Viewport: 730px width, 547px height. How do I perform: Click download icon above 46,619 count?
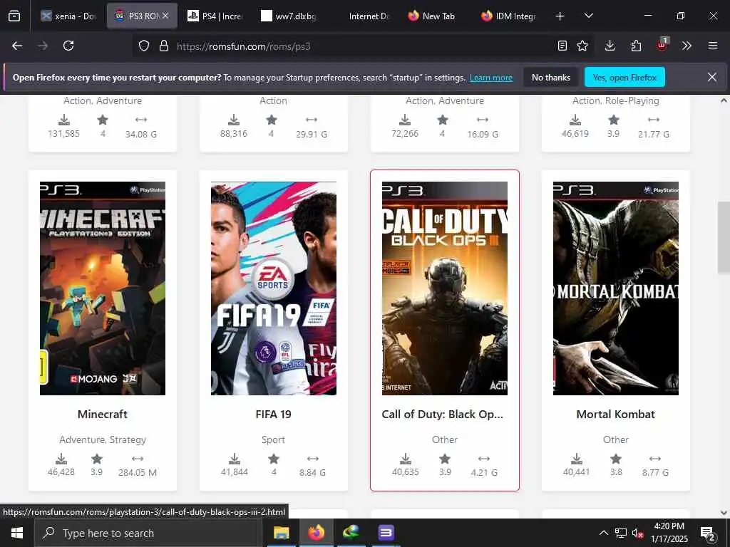pos(575,120)
